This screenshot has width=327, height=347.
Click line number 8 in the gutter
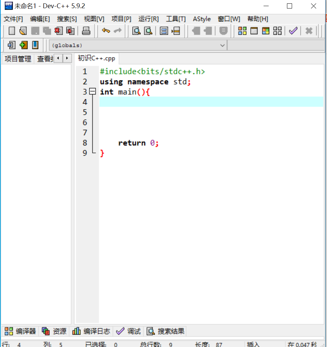(x=85, y=143)
